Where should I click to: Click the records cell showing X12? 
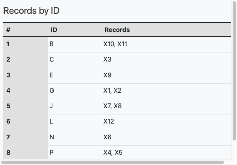pos(109,122)
